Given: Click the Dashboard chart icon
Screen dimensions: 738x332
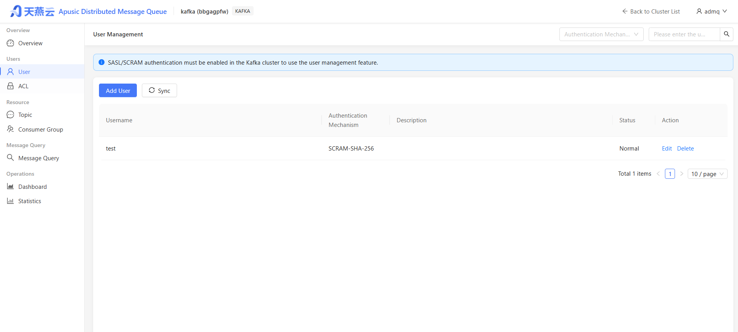Looking at the screenshot, I should (x=10, y=187).
